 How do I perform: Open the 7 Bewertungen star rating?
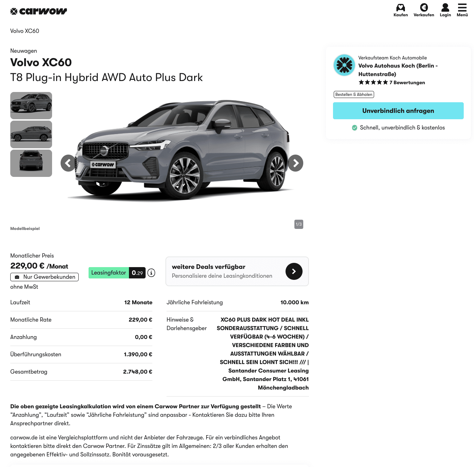click(x=392, y=82)
